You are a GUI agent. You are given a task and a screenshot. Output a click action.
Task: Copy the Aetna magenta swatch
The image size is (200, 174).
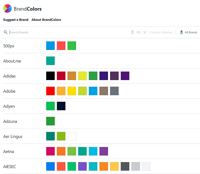[50, 151]
